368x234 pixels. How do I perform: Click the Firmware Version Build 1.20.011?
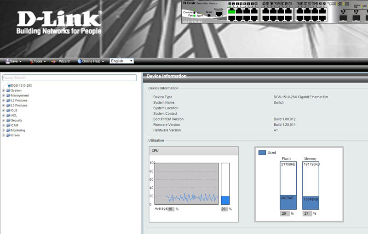(284, 125)
